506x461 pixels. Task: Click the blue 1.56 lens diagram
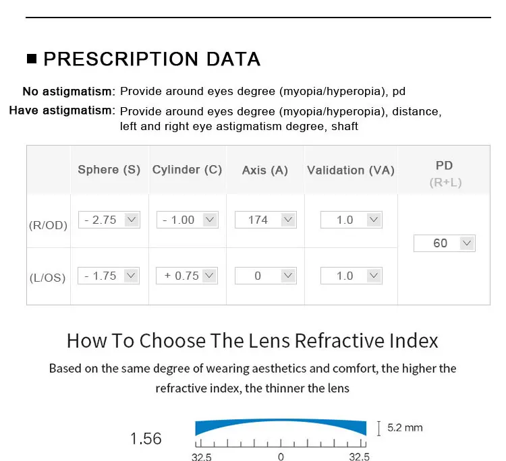281,427
